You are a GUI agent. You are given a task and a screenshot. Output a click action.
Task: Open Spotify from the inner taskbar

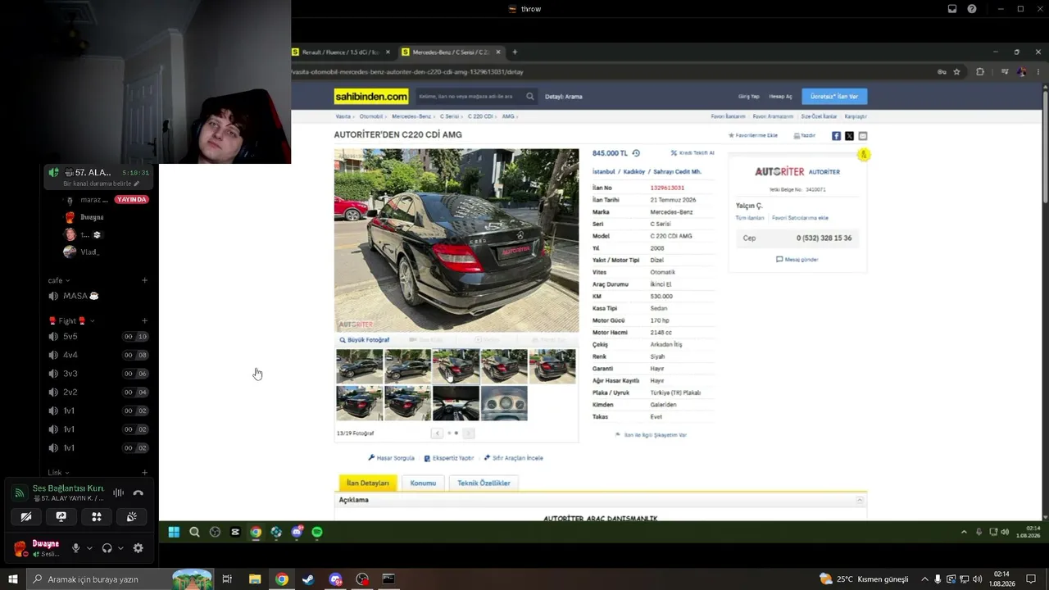pyautogui.click(x=317, y=532)
